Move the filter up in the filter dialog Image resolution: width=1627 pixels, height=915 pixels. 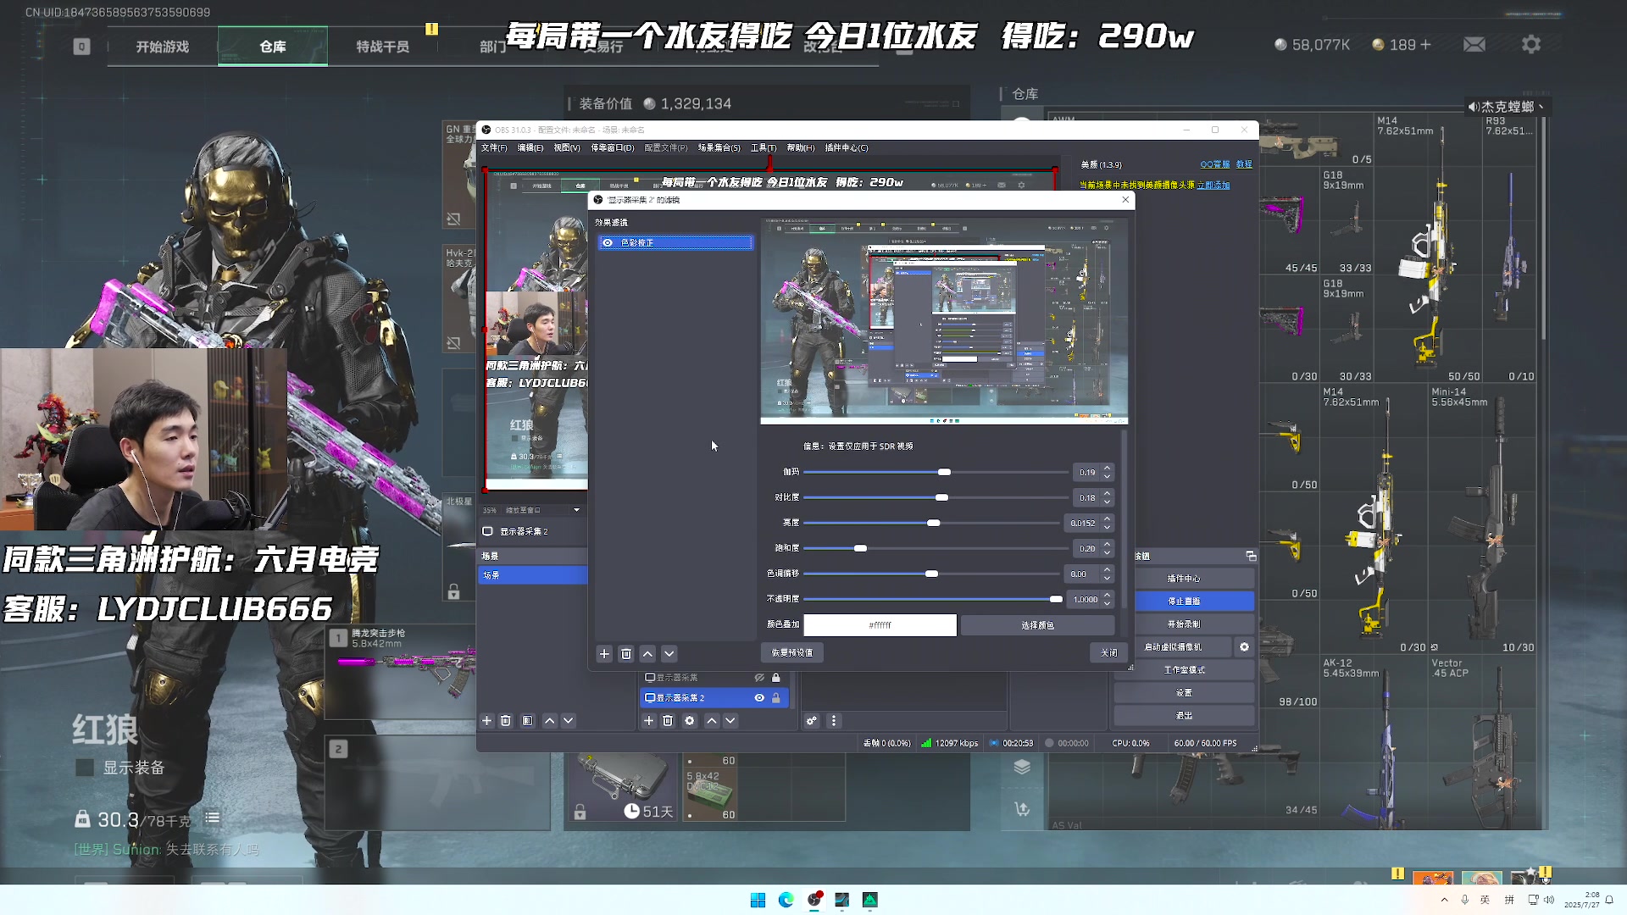[x=647, y=654]
